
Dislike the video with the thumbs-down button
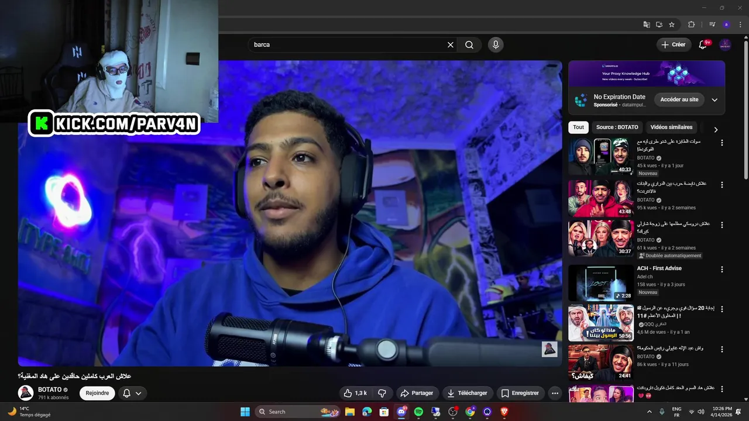coord(382,393)
